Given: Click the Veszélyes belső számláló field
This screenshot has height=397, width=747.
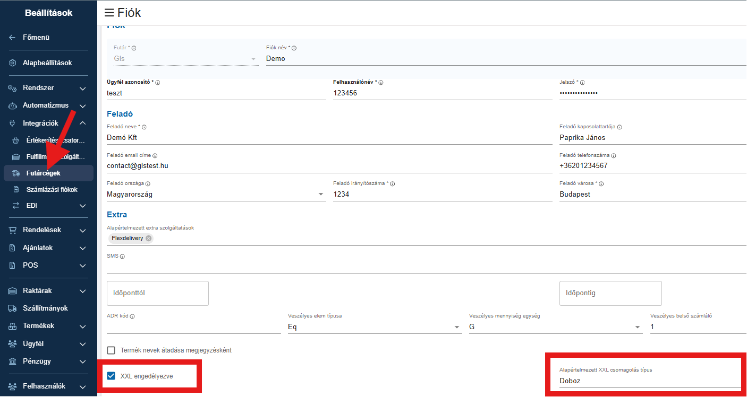Looking at the screenshot, I should tap(698, 327).
